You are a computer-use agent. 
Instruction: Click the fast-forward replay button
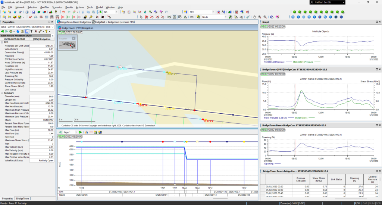[x=331, y=17]
